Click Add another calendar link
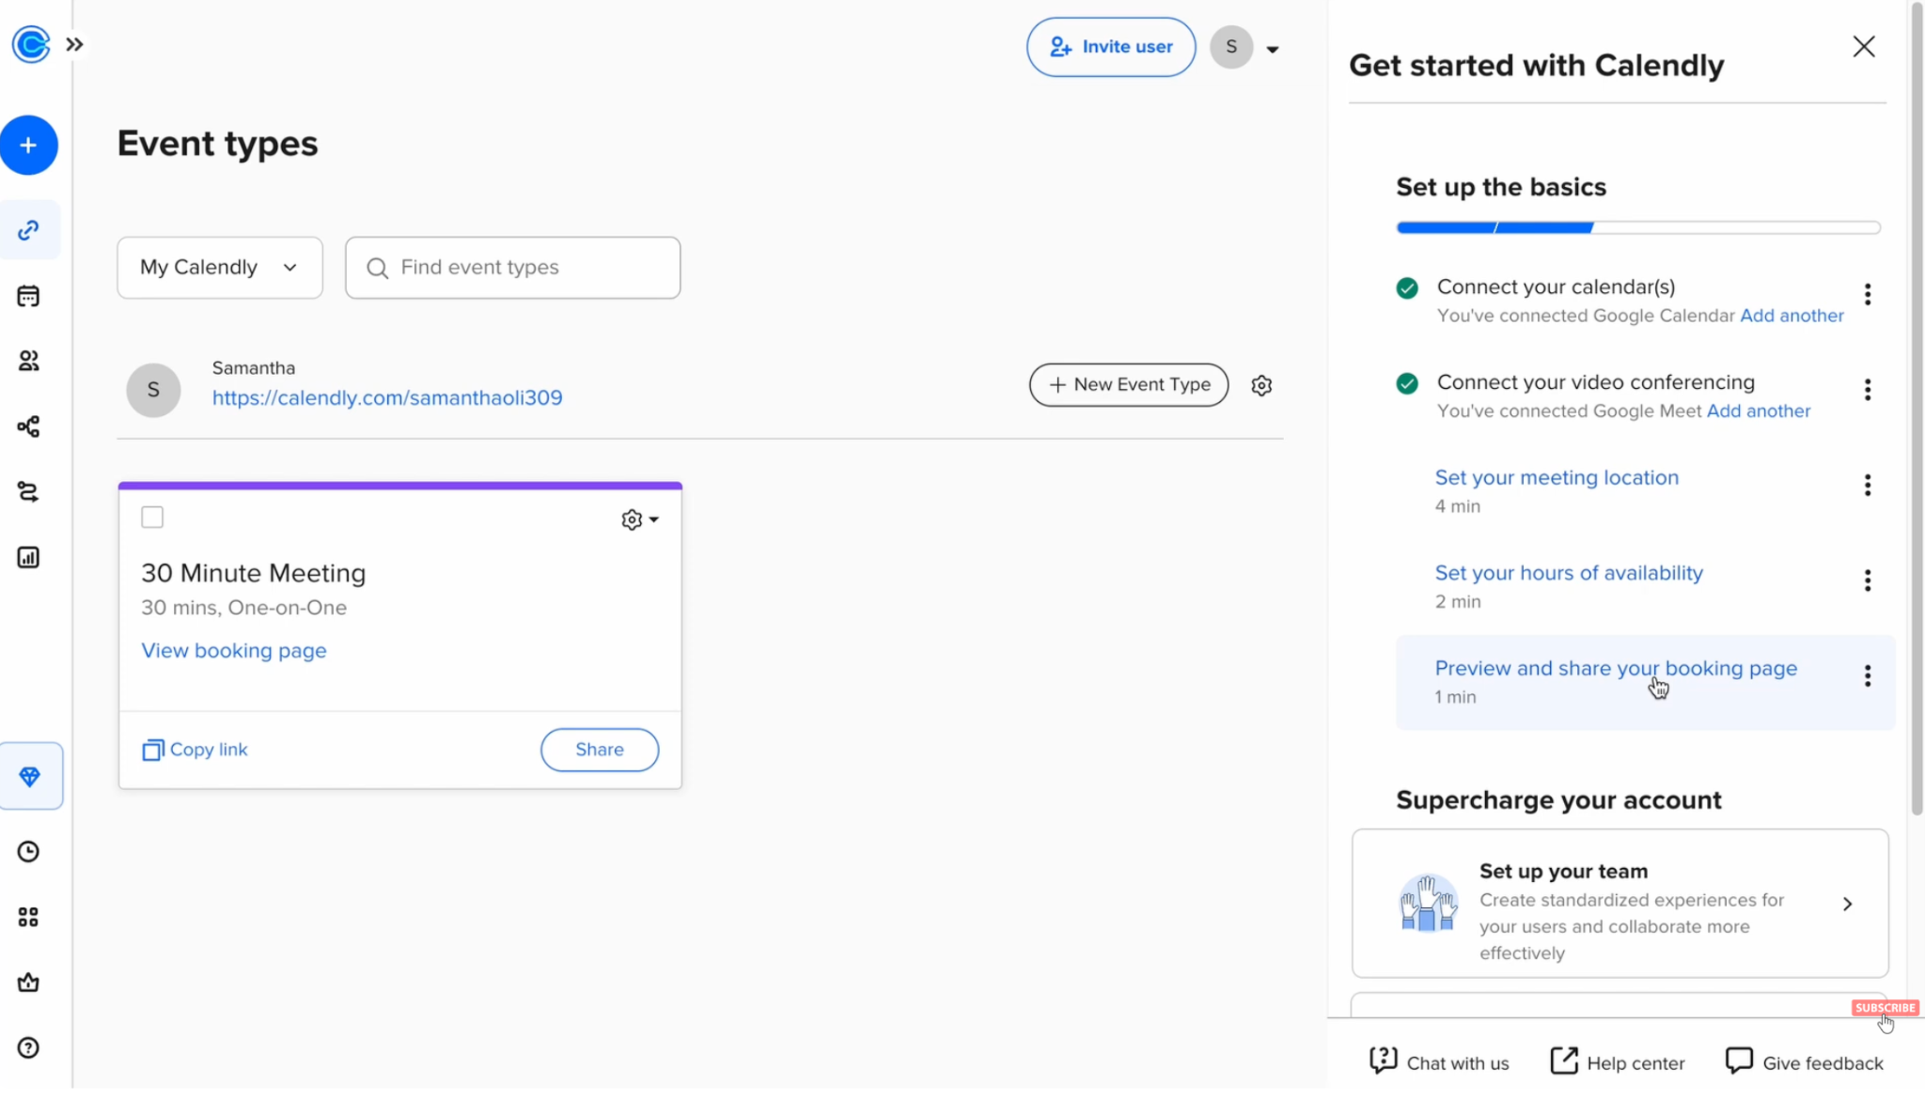The image size is (1925, 1099). click(1792, 316)
